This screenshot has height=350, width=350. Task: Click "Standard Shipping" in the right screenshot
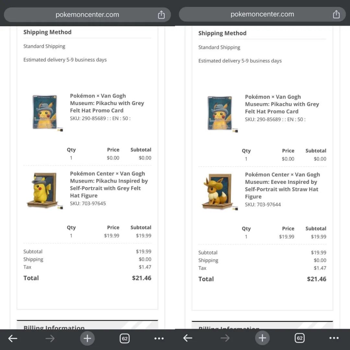click(x=219, y=47)
